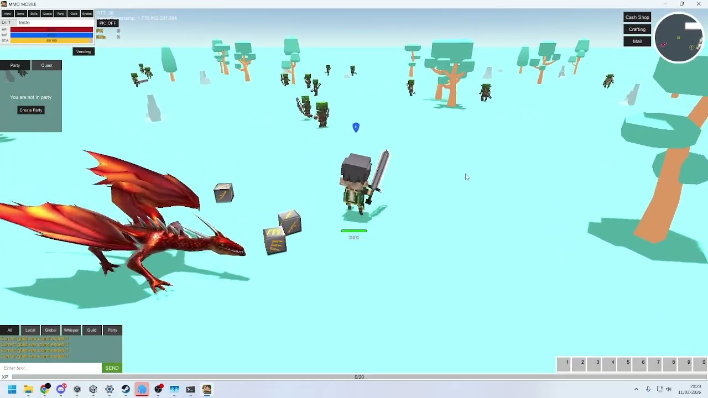
Task: Open the taskbar clock and date
Action: 690,389
